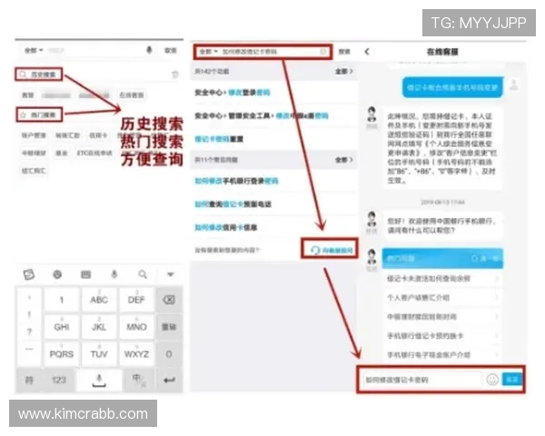Send the chat message with 发送
The width and height of the screenshot is (545, 436).
[x=512, y=380]
